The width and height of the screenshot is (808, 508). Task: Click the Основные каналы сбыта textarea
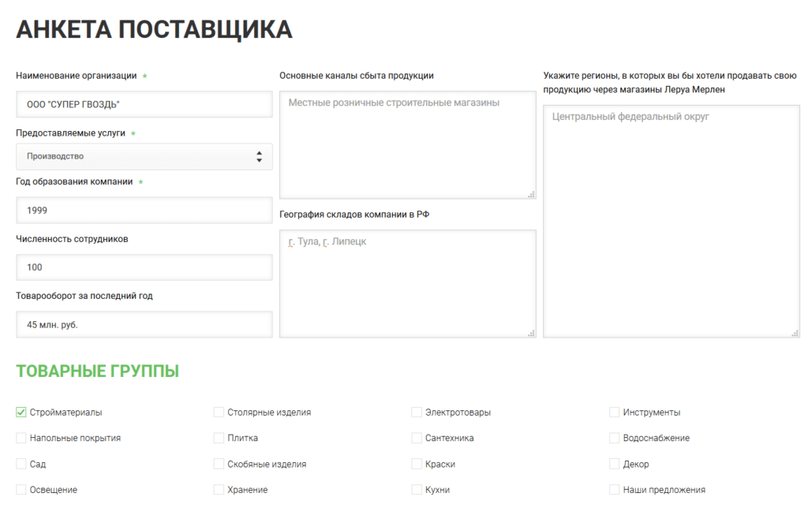[x=407, y=144]
